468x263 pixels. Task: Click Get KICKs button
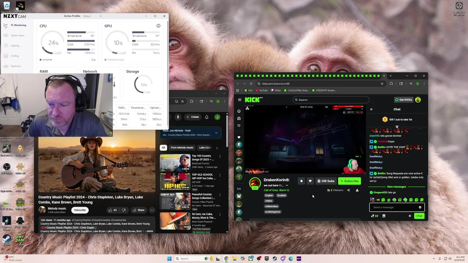(x=404, y=100)
